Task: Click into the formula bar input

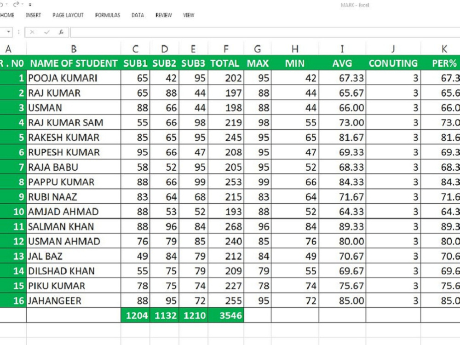Action: tap(265, 32)
